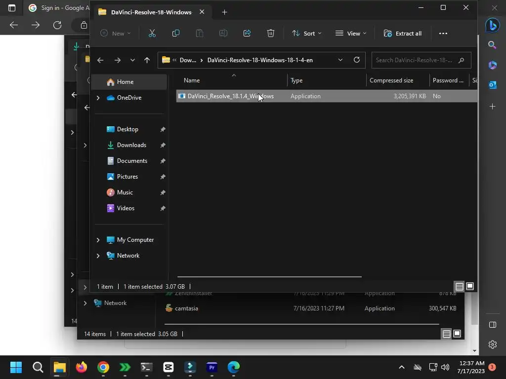Open CapCut from the taskbar

click(169, 367)
